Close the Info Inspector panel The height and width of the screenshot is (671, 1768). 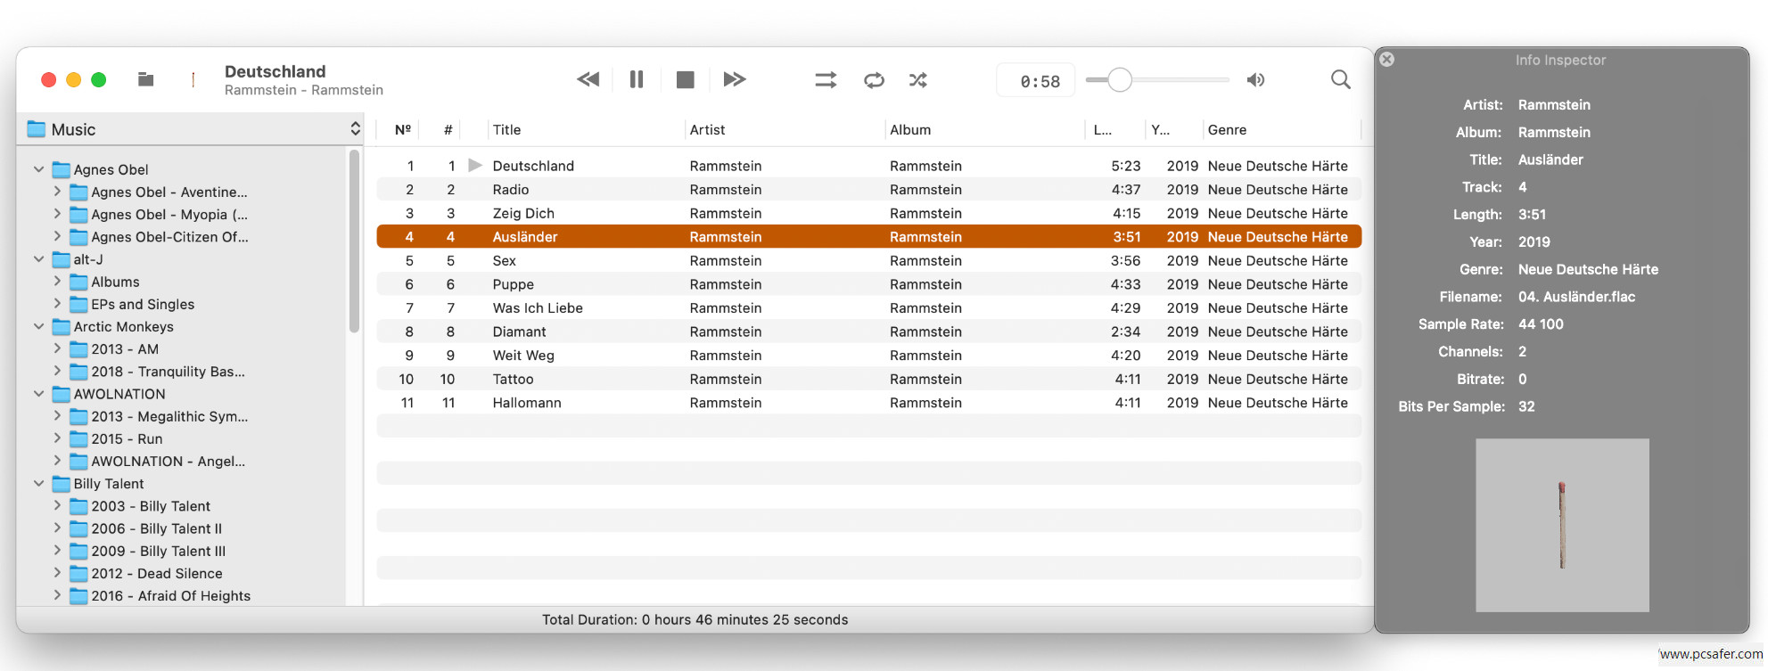pos(1386,60)
